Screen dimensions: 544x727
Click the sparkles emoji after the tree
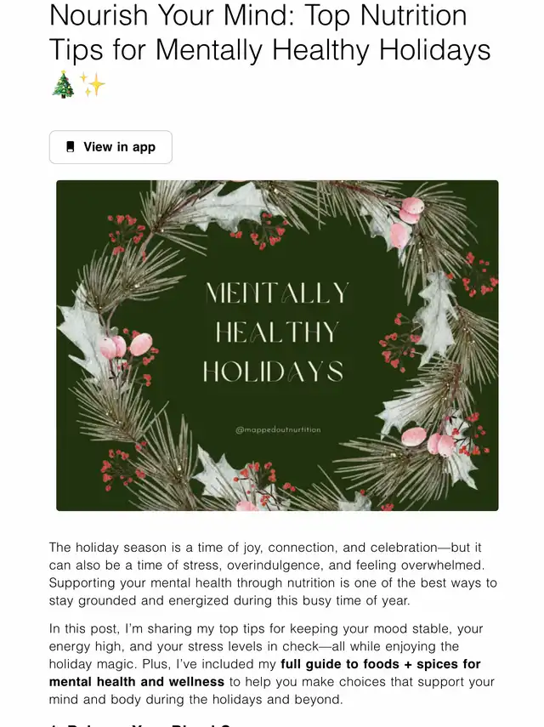92,84
